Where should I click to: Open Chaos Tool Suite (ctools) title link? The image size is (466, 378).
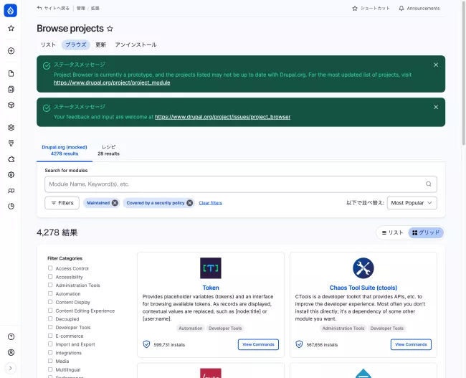click(x=363, y=288)
